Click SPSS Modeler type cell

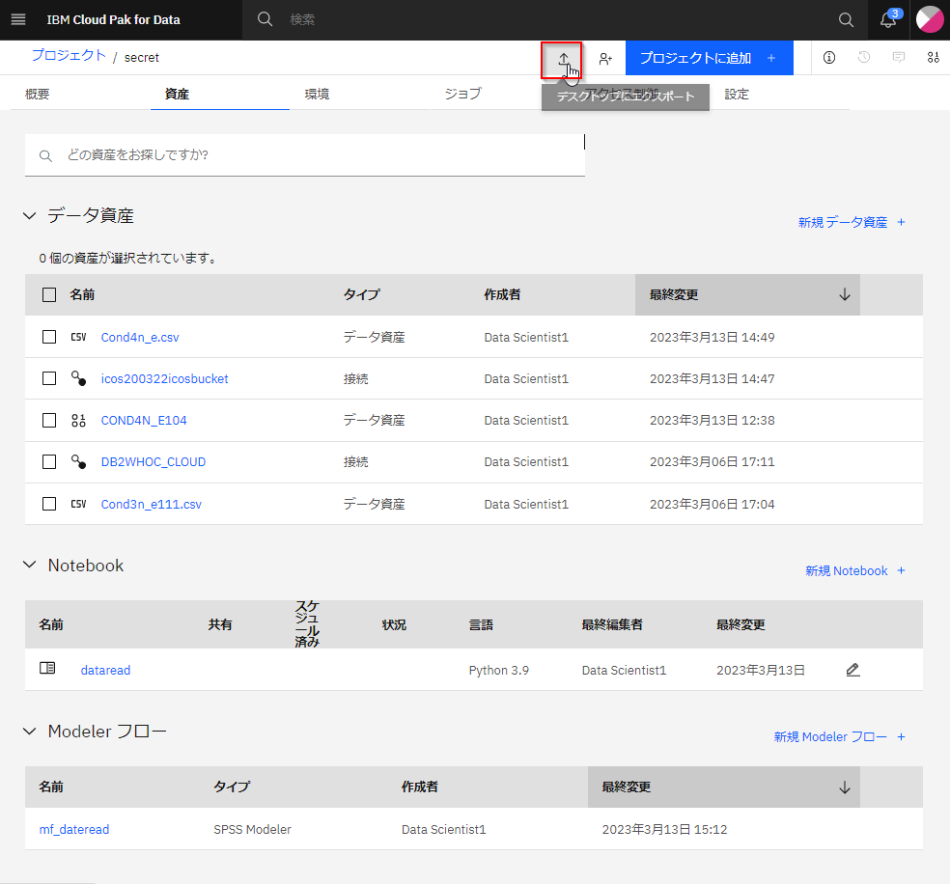point(252,830)
